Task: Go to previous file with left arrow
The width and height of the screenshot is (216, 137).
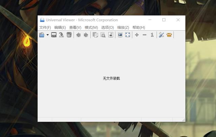Action: pos(78,35)
